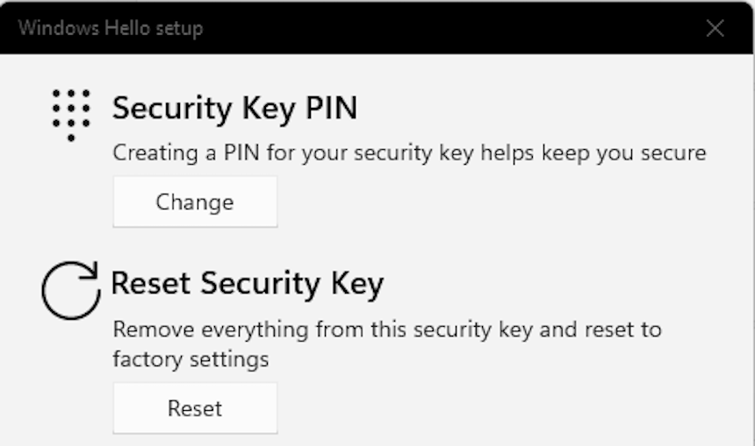Image resolution: width=755 pixels, height=446 pixels.
Task: Click the circular reset arrow icon
Action: click(71, 291)
